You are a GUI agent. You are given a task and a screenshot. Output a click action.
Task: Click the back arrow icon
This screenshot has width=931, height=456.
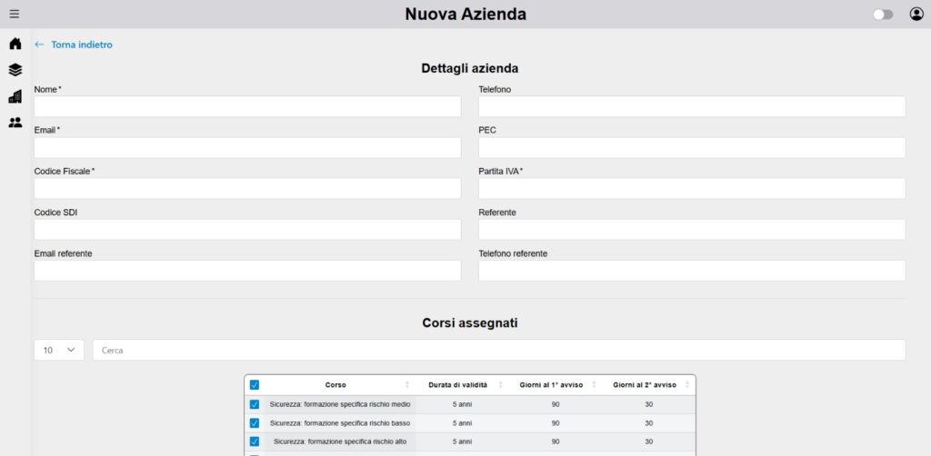coord(39,45)
